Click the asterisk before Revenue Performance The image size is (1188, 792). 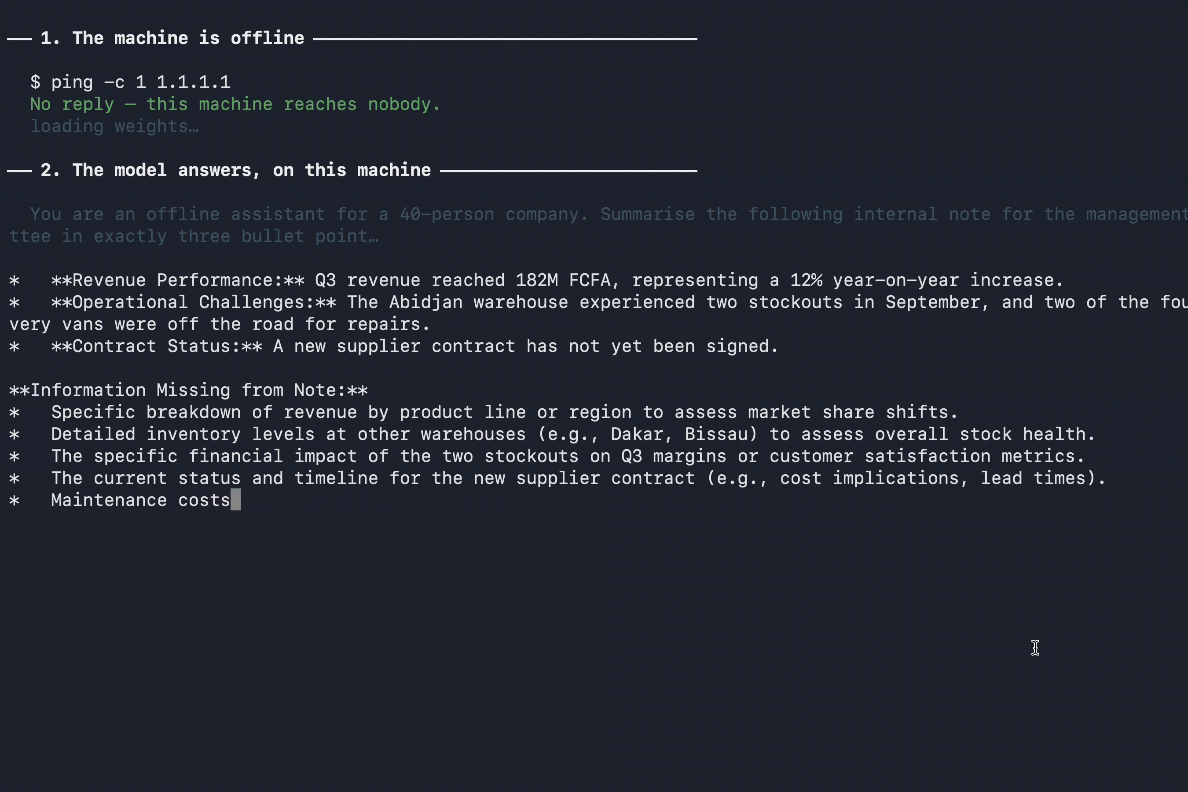(x=14, y=280)
